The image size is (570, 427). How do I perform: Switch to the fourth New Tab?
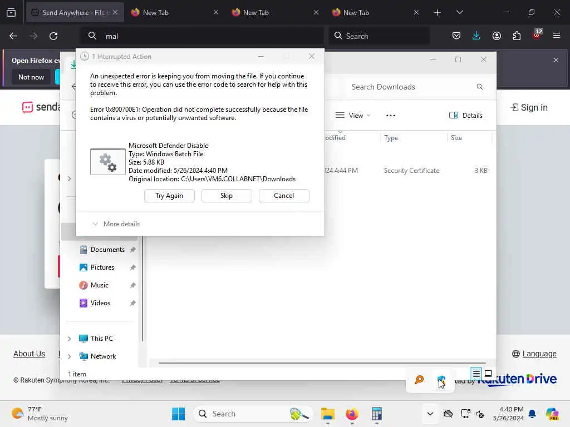(x=376, y=13)
